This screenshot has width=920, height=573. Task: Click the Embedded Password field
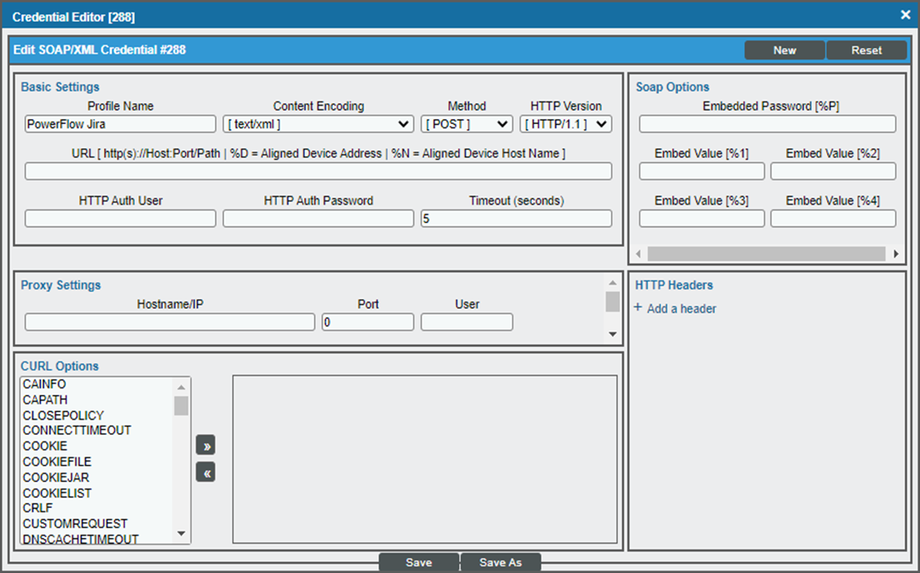pyautogui.click(x=767, y=124)
